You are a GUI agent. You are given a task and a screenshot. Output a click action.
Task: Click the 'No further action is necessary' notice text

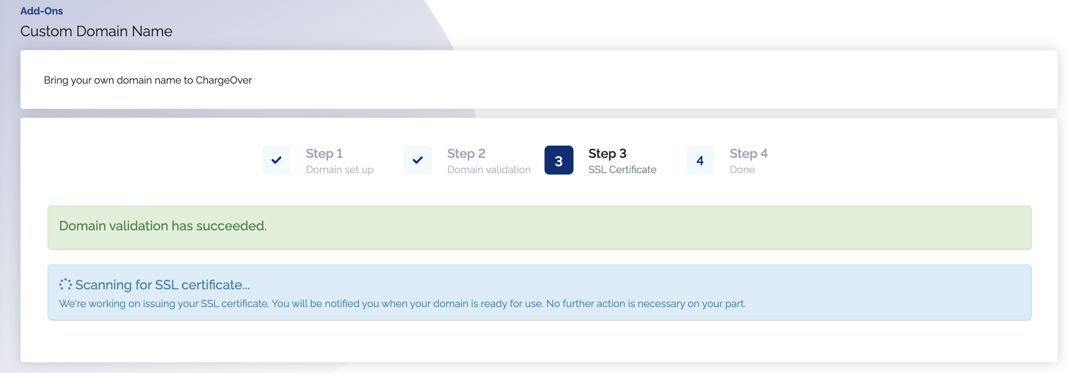click(x=646, y=304)
